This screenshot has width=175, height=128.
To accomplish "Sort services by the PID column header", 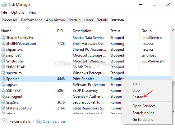I will tap(63, 31).
